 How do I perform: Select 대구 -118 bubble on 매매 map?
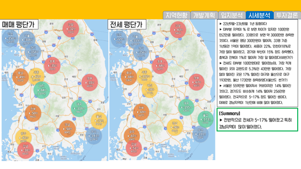click(79, 108)
